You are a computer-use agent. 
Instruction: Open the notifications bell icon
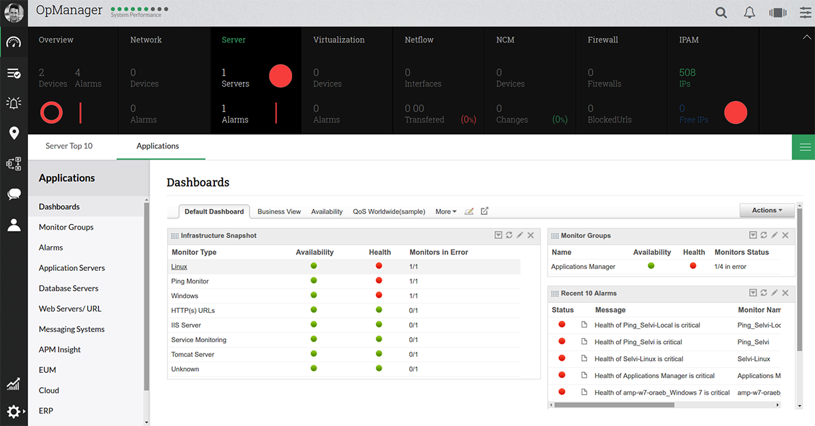(749, 13)
